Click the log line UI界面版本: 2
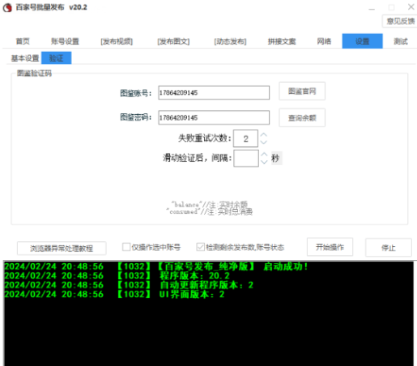The width and height of the screenshot is (417, 366). [x=114, y=294]
